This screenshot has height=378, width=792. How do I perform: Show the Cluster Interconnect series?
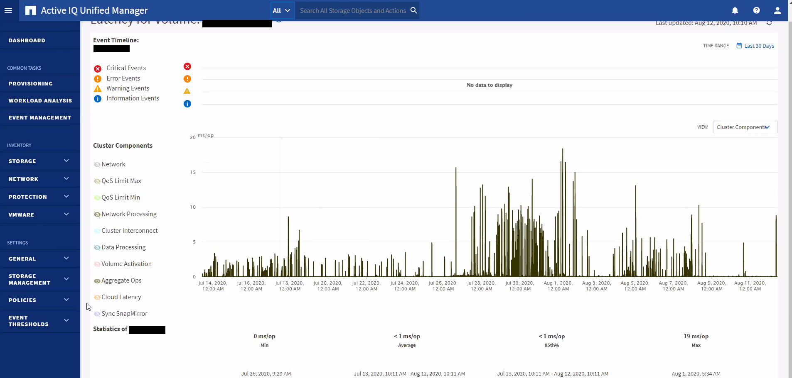97,231
